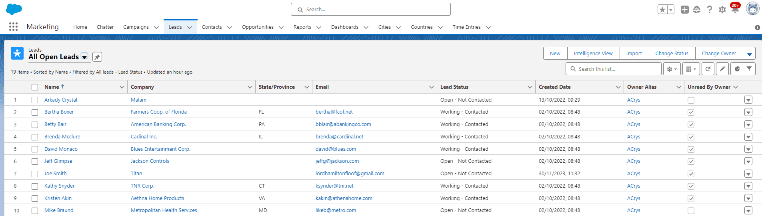Toggle Unread By Owner for Arkady Crystal
The width and height of the screenshot is (762, 216).
coord(691,100)
